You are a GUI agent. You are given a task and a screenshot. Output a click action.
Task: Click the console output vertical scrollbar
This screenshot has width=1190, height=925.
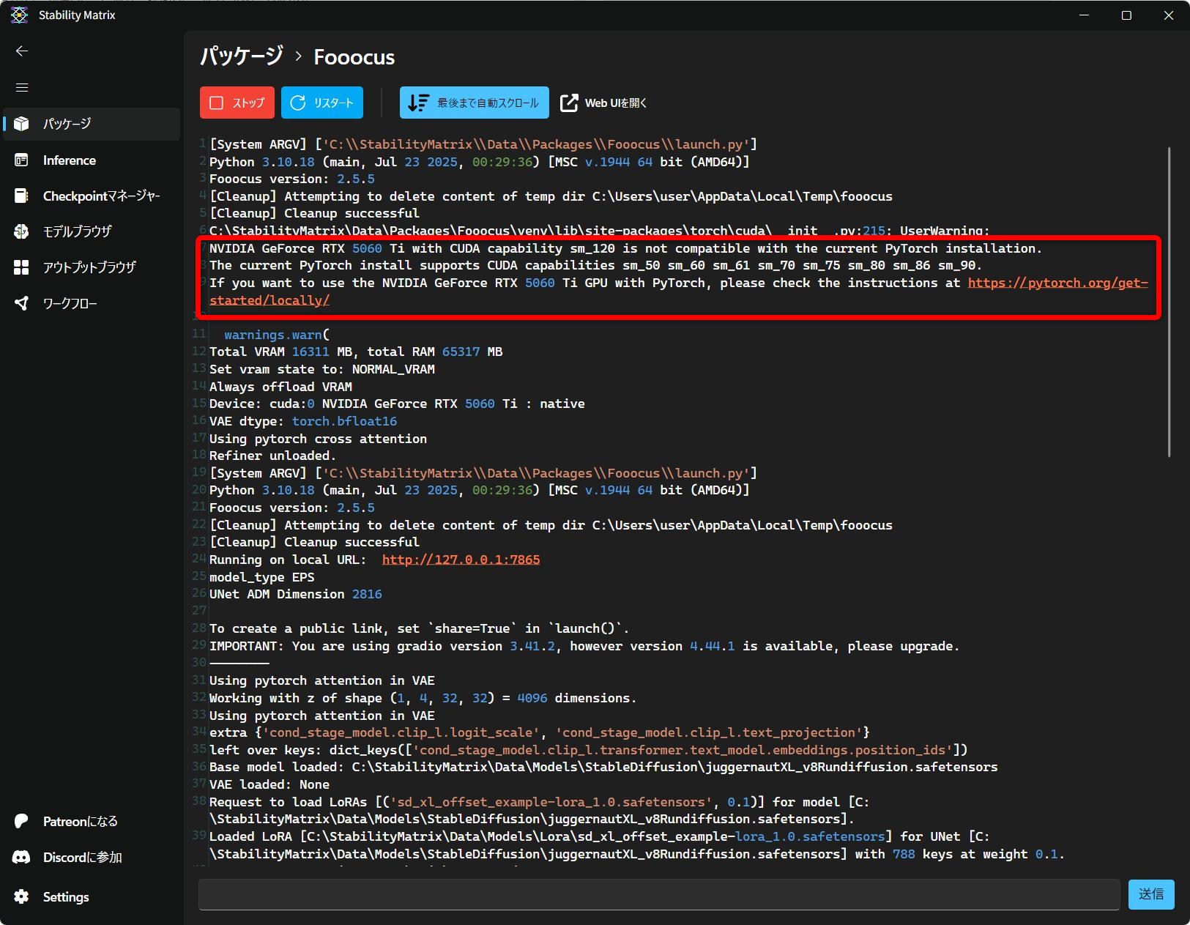tap(1168, 300)
